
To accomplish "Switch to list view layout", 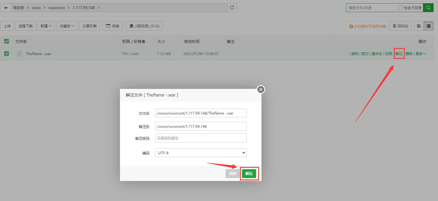I will click(429, 26).
